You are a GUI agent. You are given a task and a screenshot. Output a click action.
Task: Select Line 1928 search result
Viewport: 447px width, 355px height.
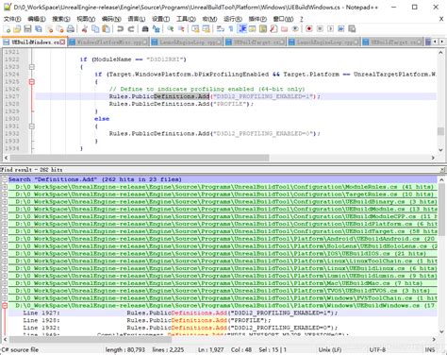pos(223,320)
